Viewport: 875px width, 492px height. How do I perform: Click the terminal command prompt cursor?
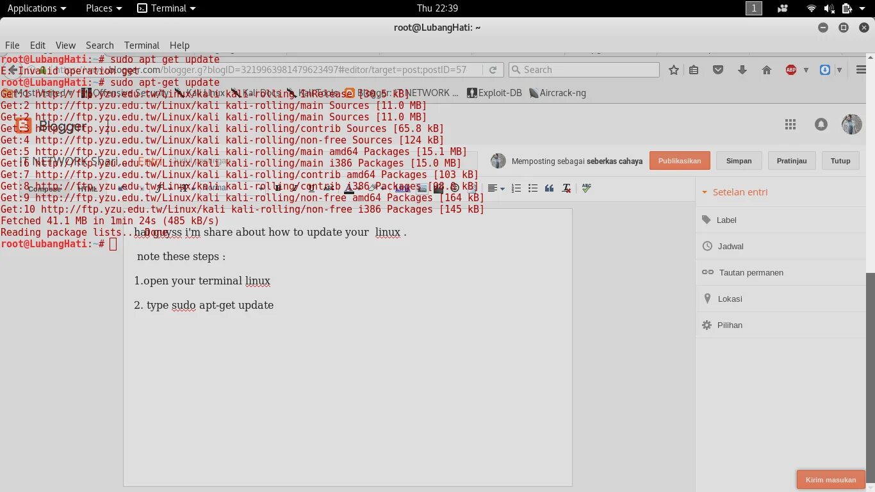pyautogui.click(x=113, y=244)
